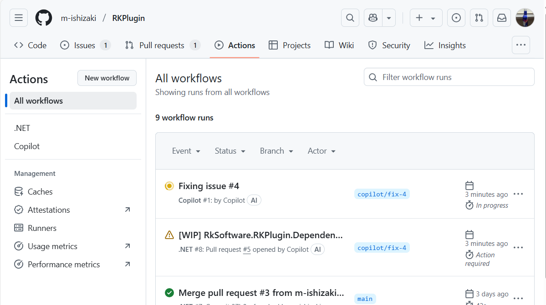Click copilot/fix-4 branch on [WIP] run
Screen dimensions: 546x305
click(382, 248)
